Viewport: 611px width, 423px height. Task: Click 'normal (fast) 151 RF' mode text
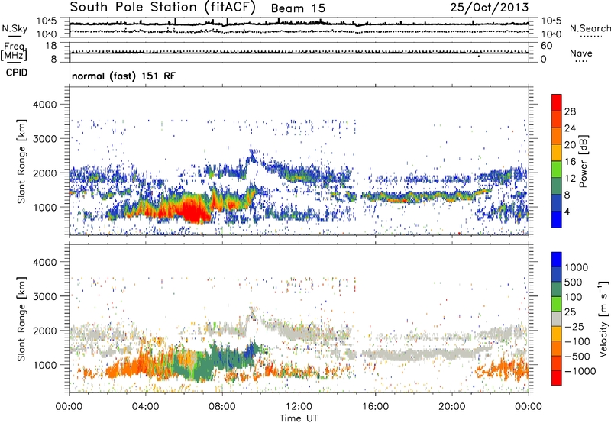[124, 76]
